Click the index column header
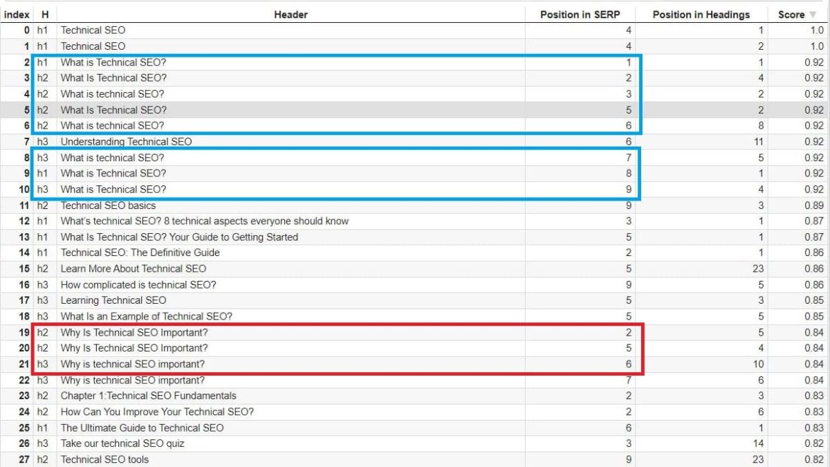Image resolution: width=830 pixels, height=467 pixels. click(17, 15)
